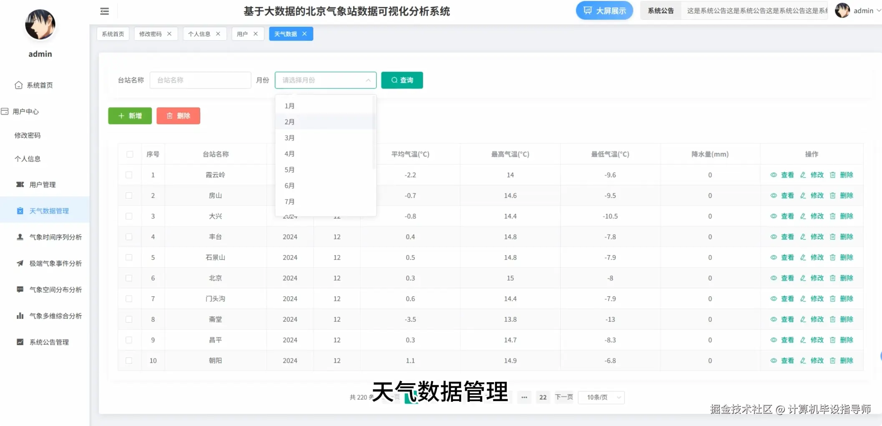Image resolution: width=882 pixels, height=426 pixels.
Task: Open 极端气象事件分析 analysis page
Action: 53,263
